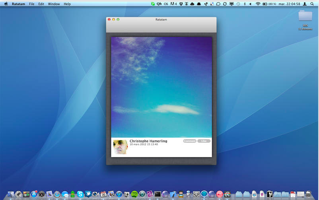Open Dashboard from the Dock
The width and height of the screenshot is (319, 200).
click(x=42, y=194)
